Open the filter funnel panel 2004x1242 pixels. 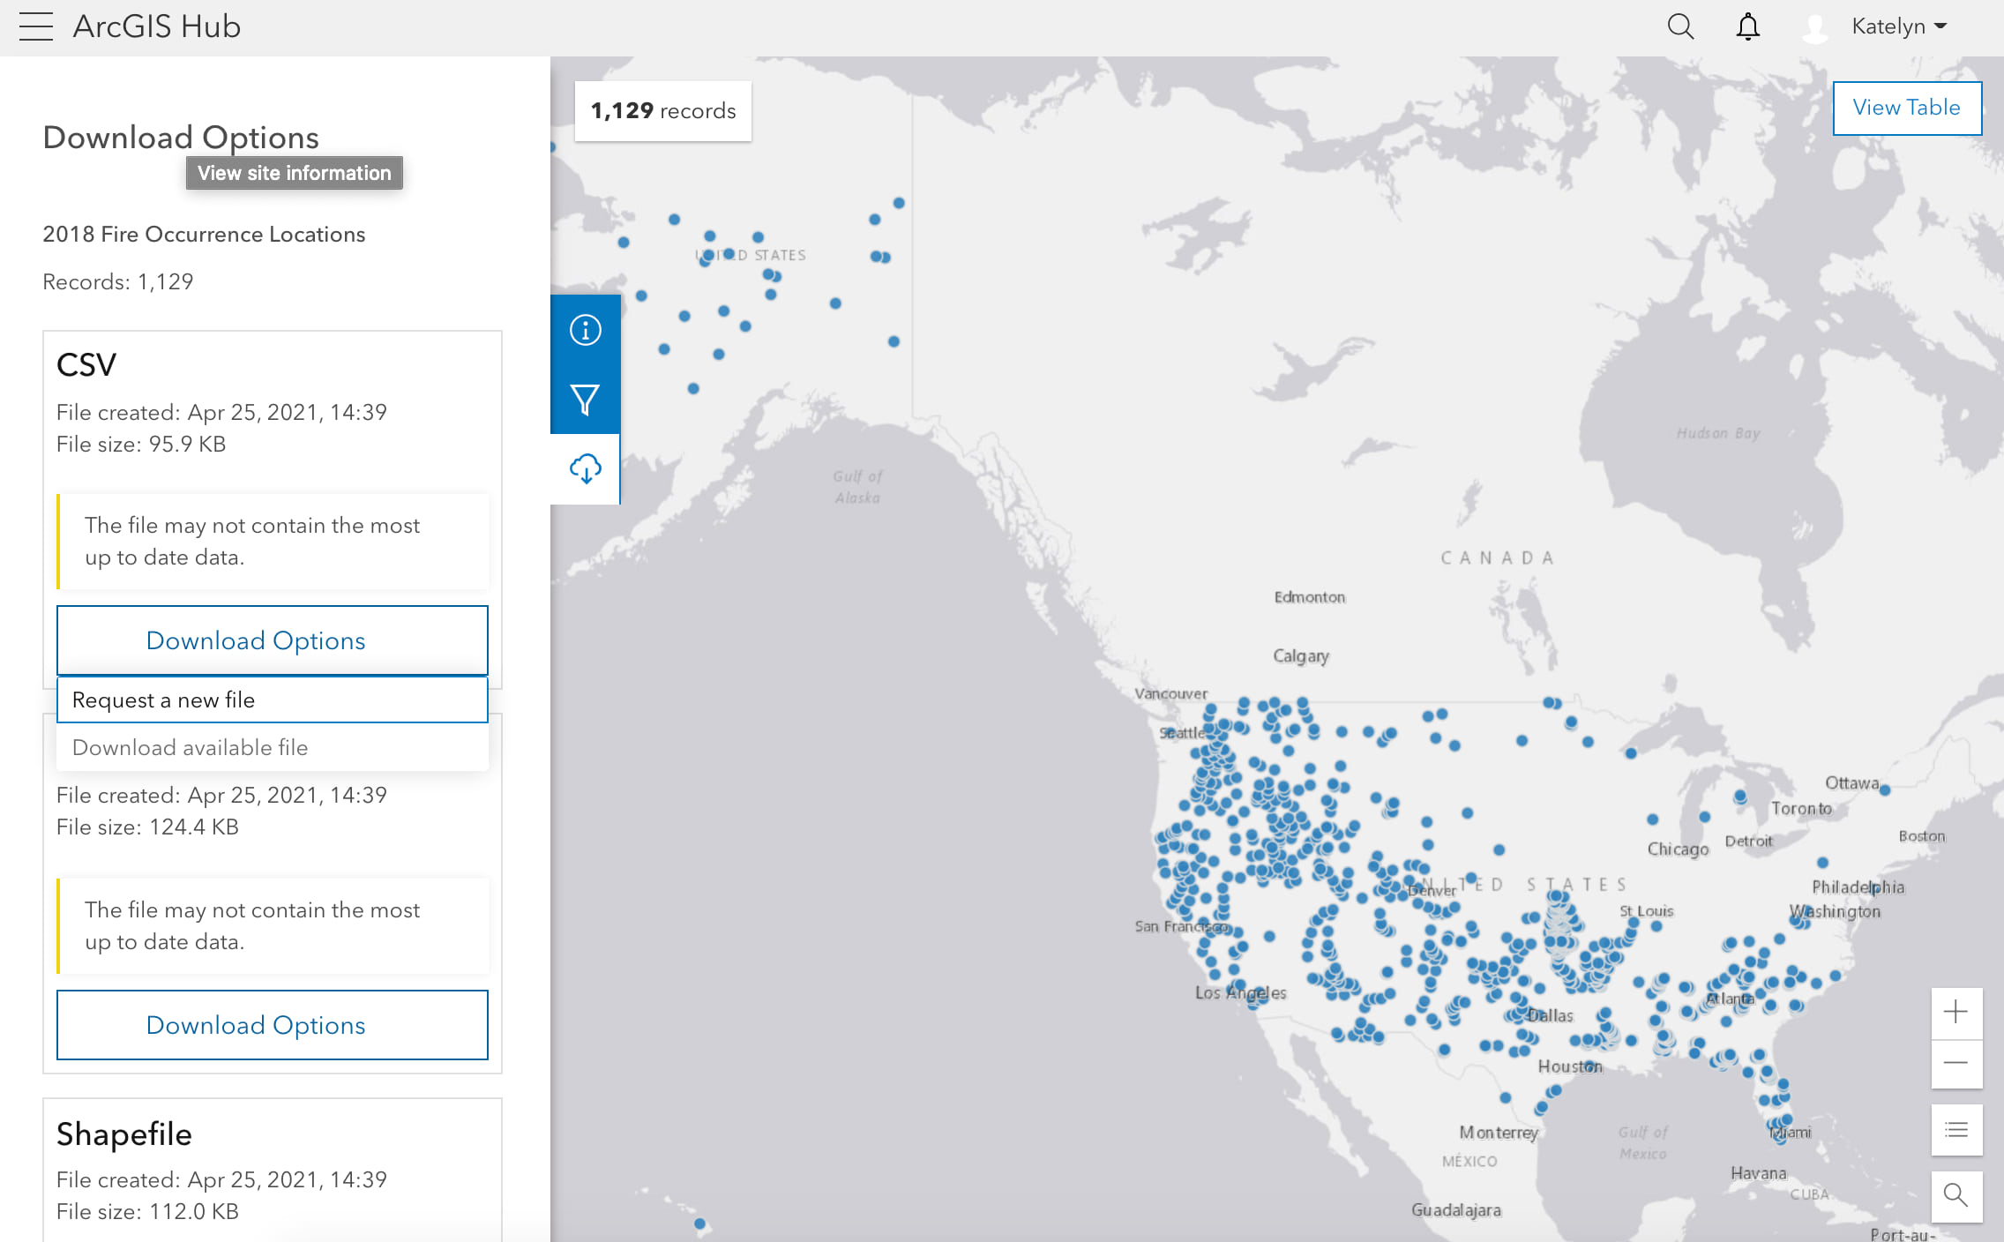click(x=585, y=399)
